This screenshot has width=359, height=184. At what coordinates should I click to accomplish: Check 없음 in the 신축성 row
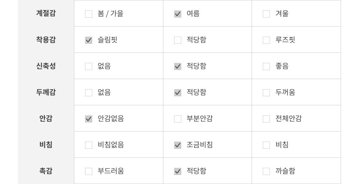tap(89, 66)
